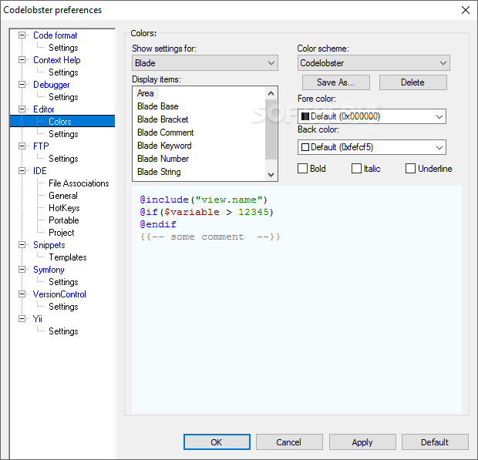Viewport: 478px width, 460px height.
Task: Open Project under IDE
Action: coord(61,233)
